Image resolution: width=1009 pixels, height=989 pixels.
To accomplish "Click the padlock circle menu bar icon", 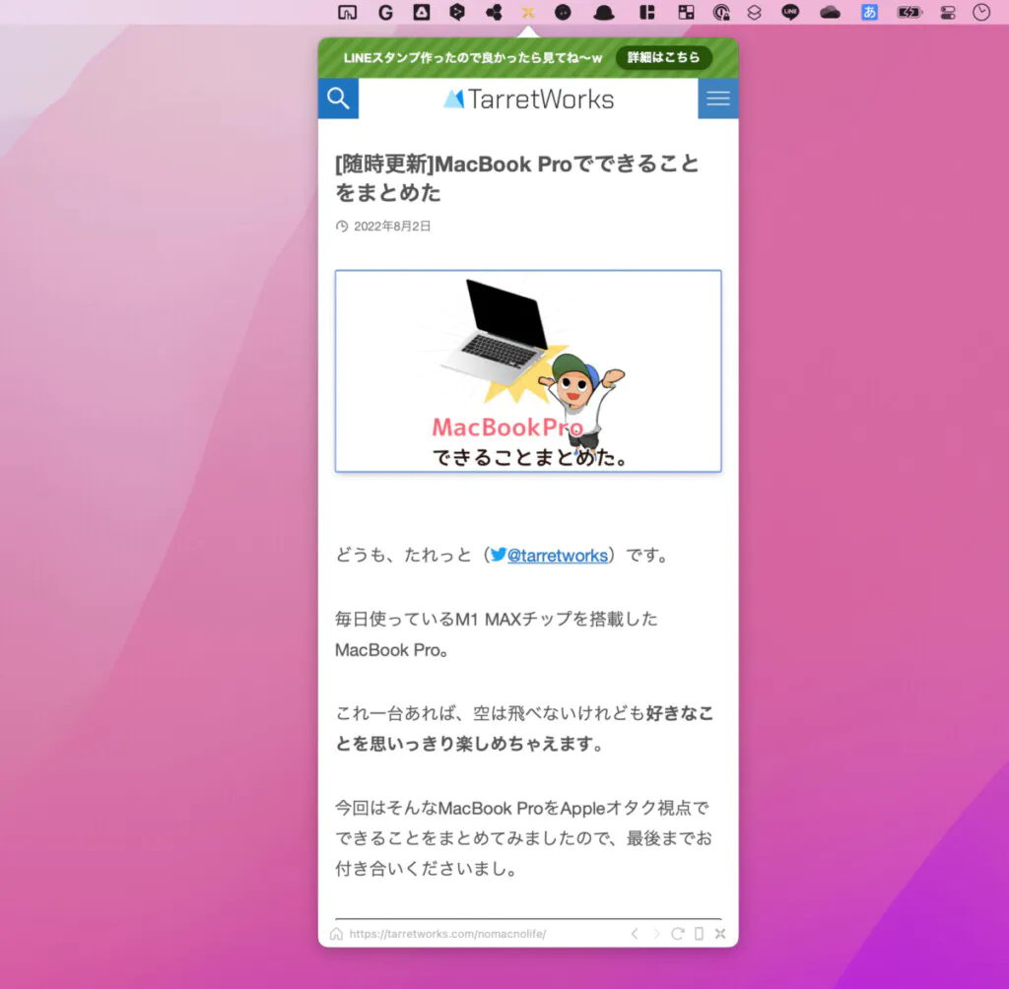I will 721,12.
